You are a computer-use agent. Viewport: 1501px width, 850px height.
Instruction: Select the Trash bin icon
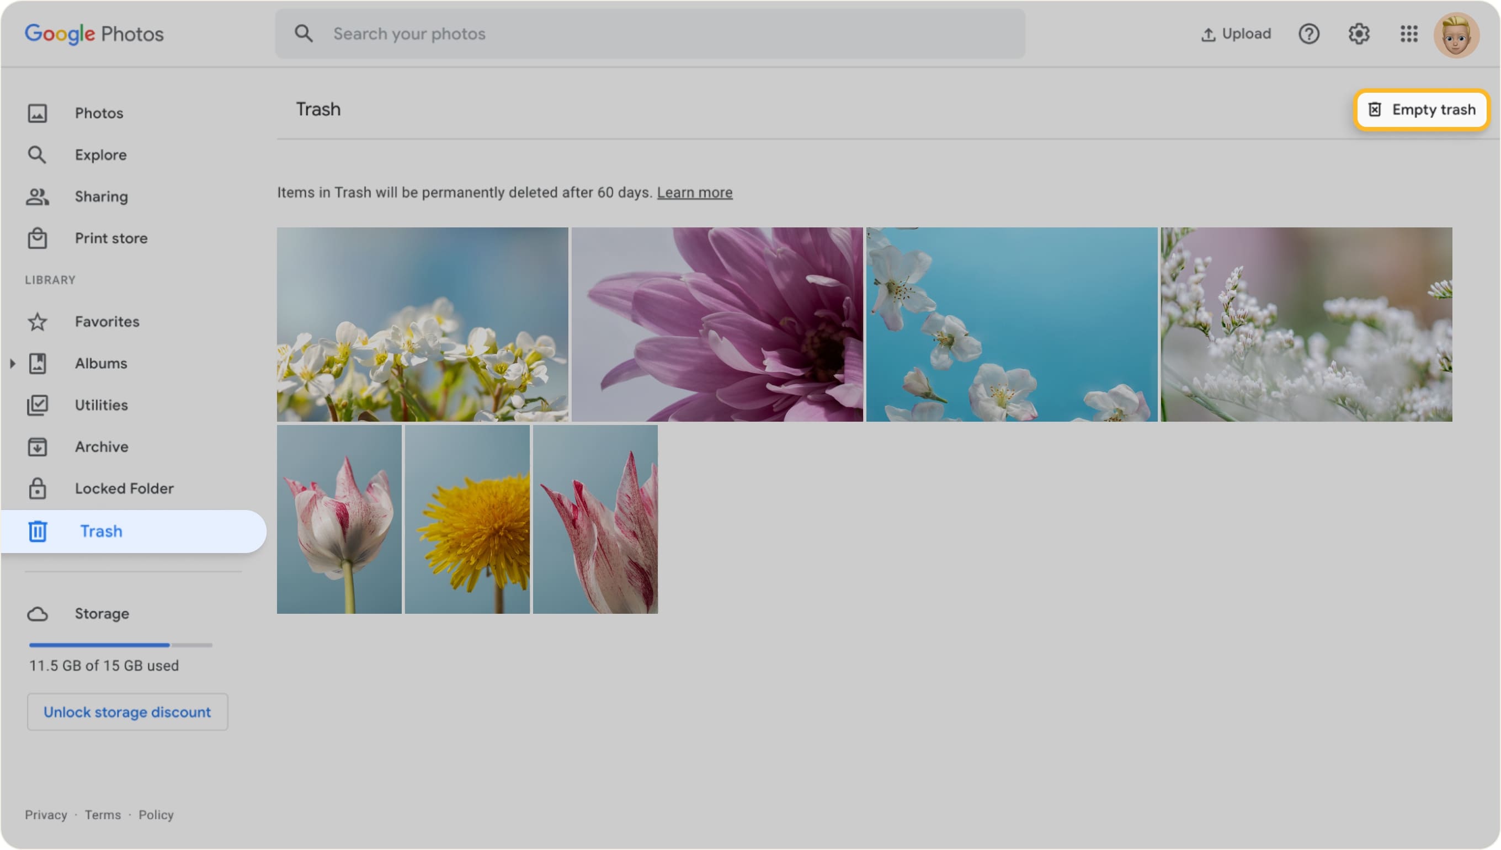point(38,530)
